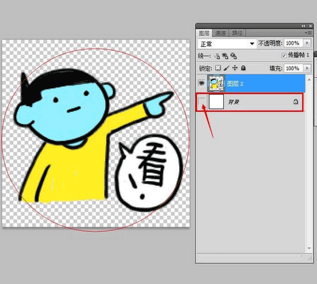This screenshot has height=284, width=317.
Task: Hide 图层 2 using its eye icon
Action: point(202,83)
